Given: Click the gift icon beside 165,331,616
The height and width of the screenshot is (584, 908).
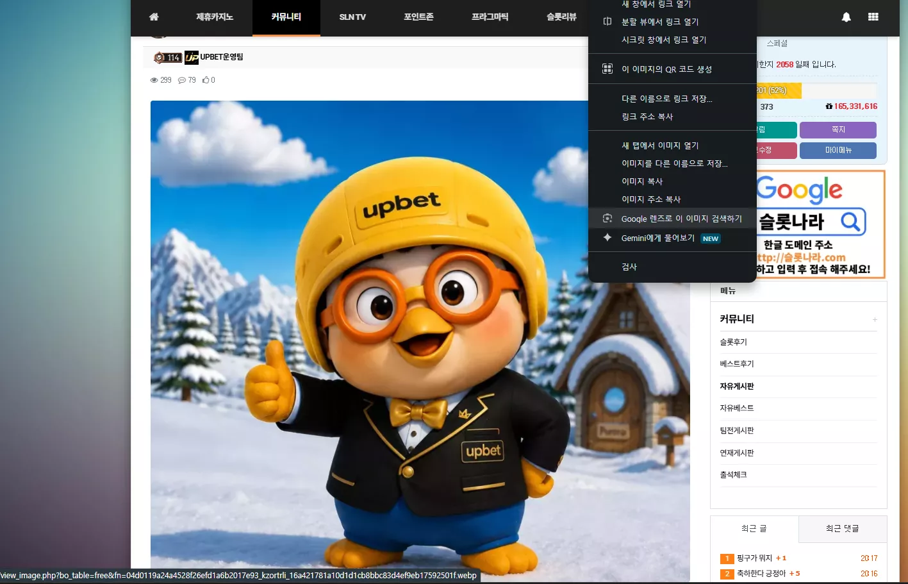Looking at the screenshot, I should (x=829, y=106).
